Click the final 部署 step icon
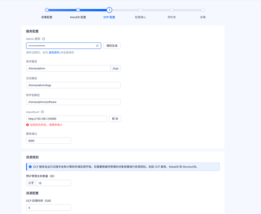Image resolution: width=261 pixels, height=214 pixels. coord(203,10)
